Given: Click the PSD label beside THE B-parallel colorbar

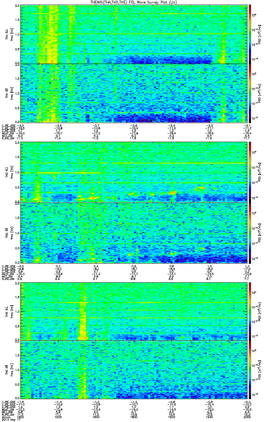Looking at the screenshot, I should tap(259, 369).
